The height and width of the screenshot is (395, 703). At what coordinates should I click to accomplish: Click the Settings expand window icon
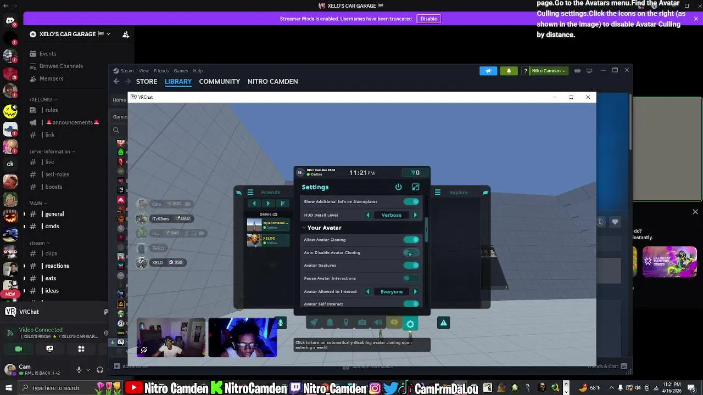pyautogui.click(x=416, y=187)
